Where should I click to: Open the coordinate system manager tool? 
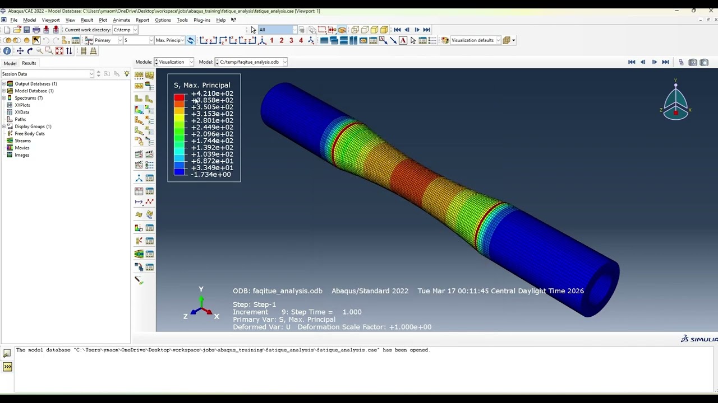click(x=139, y=178)
